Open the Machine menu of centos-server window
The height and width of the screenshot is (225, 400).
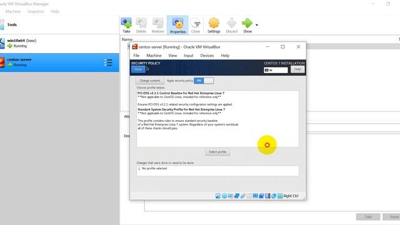click(154, 56)
